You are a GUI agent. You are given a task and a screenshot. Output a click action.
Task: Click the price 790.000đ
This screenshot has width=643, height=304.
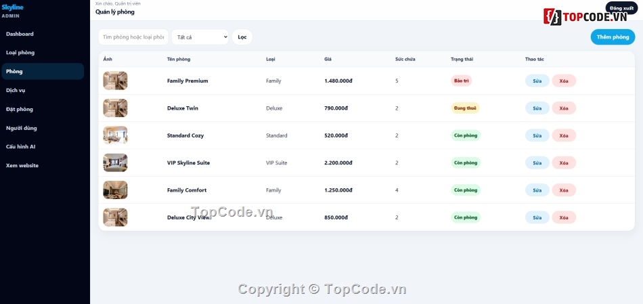[336, 108]
